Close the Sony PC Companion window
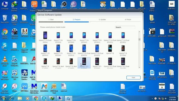 140,11
